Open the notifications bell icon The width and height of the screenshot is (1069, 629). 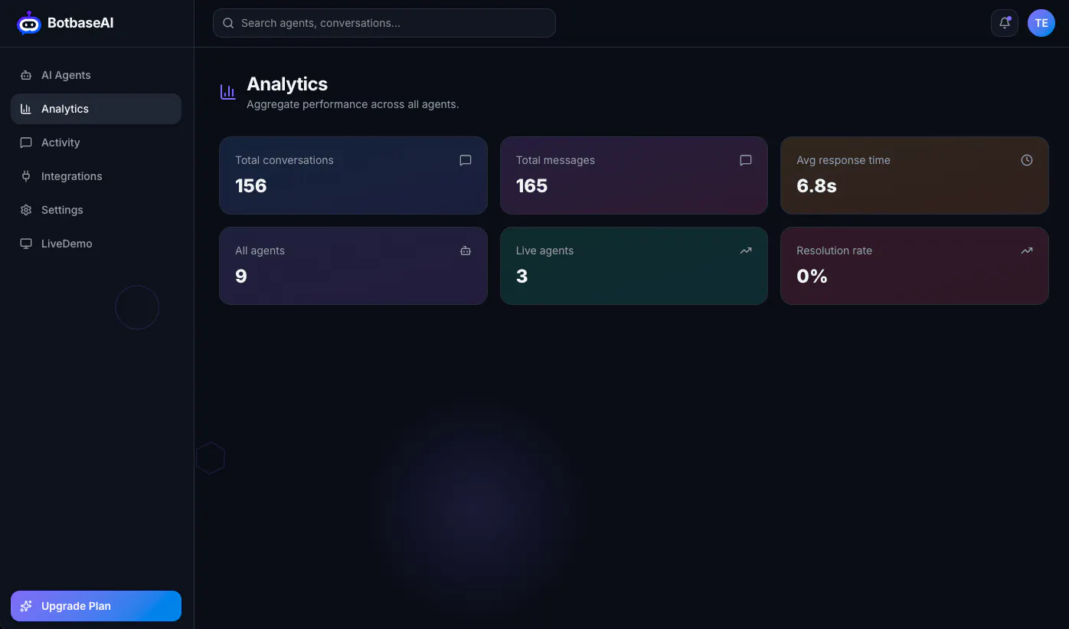click(1005, 23)
